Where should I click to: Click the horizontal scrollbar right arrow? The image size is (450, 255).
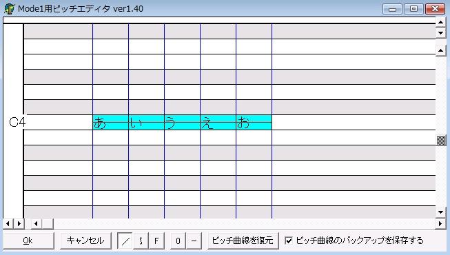440,223
